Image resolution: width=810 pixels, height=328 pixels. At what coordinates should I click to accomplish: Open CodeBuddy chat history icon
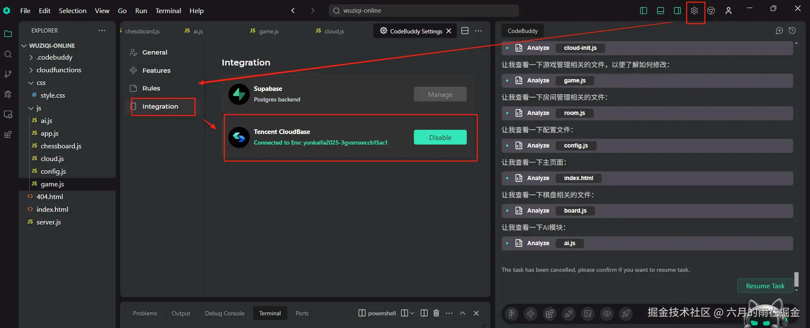coord(792,30)
